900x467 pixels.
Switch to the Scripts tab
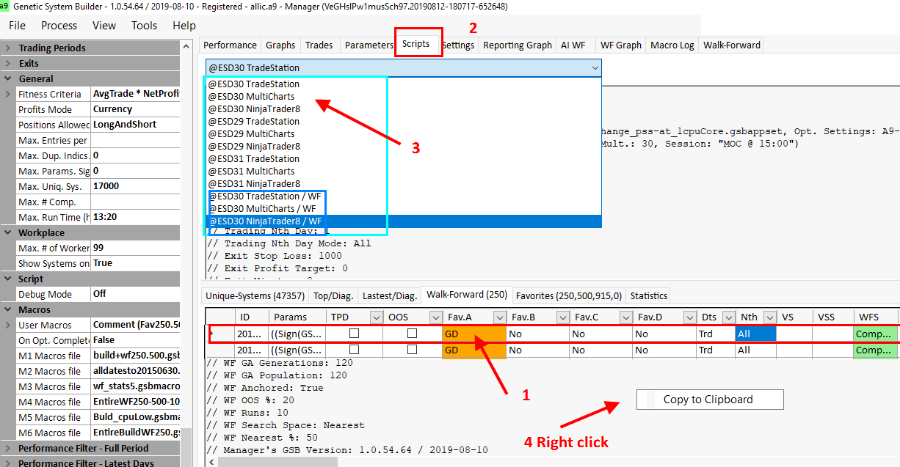[415, 44]
